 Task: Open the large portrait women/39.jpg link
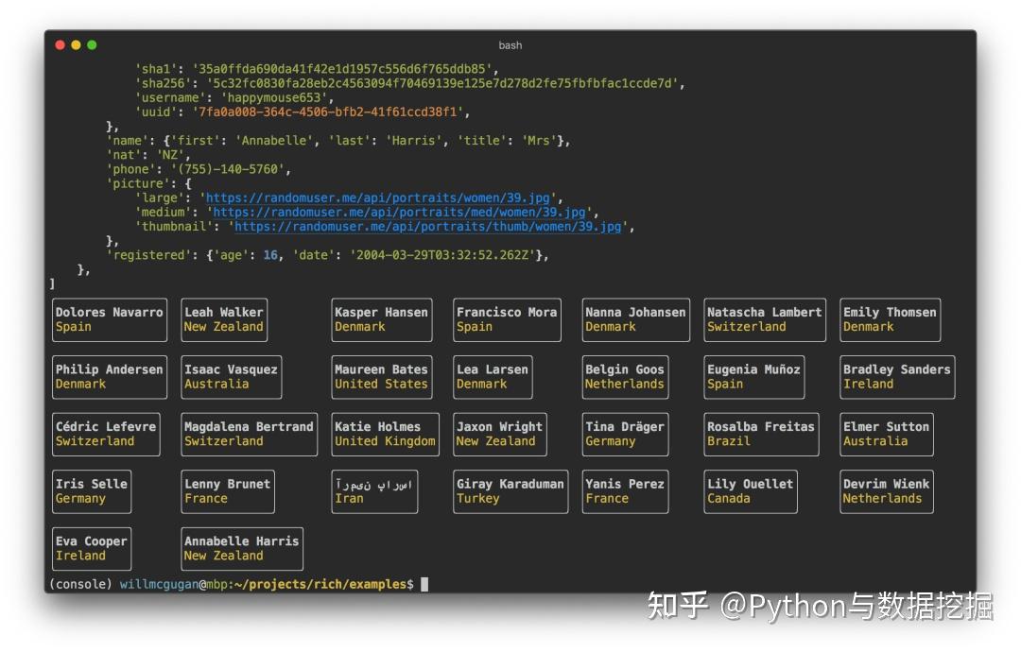378,197
